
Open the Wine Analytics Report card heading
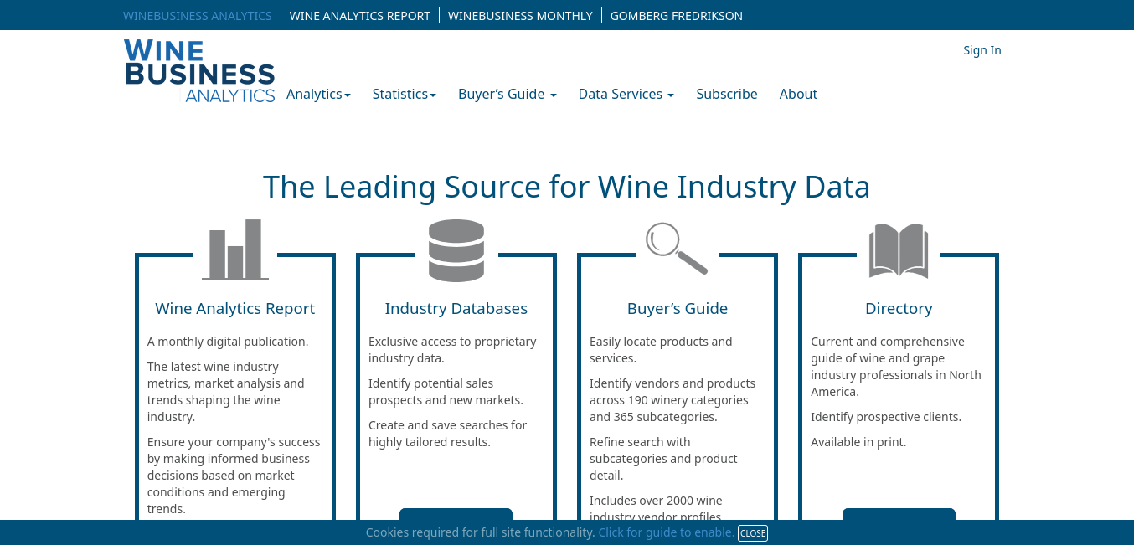click(235, 308)
